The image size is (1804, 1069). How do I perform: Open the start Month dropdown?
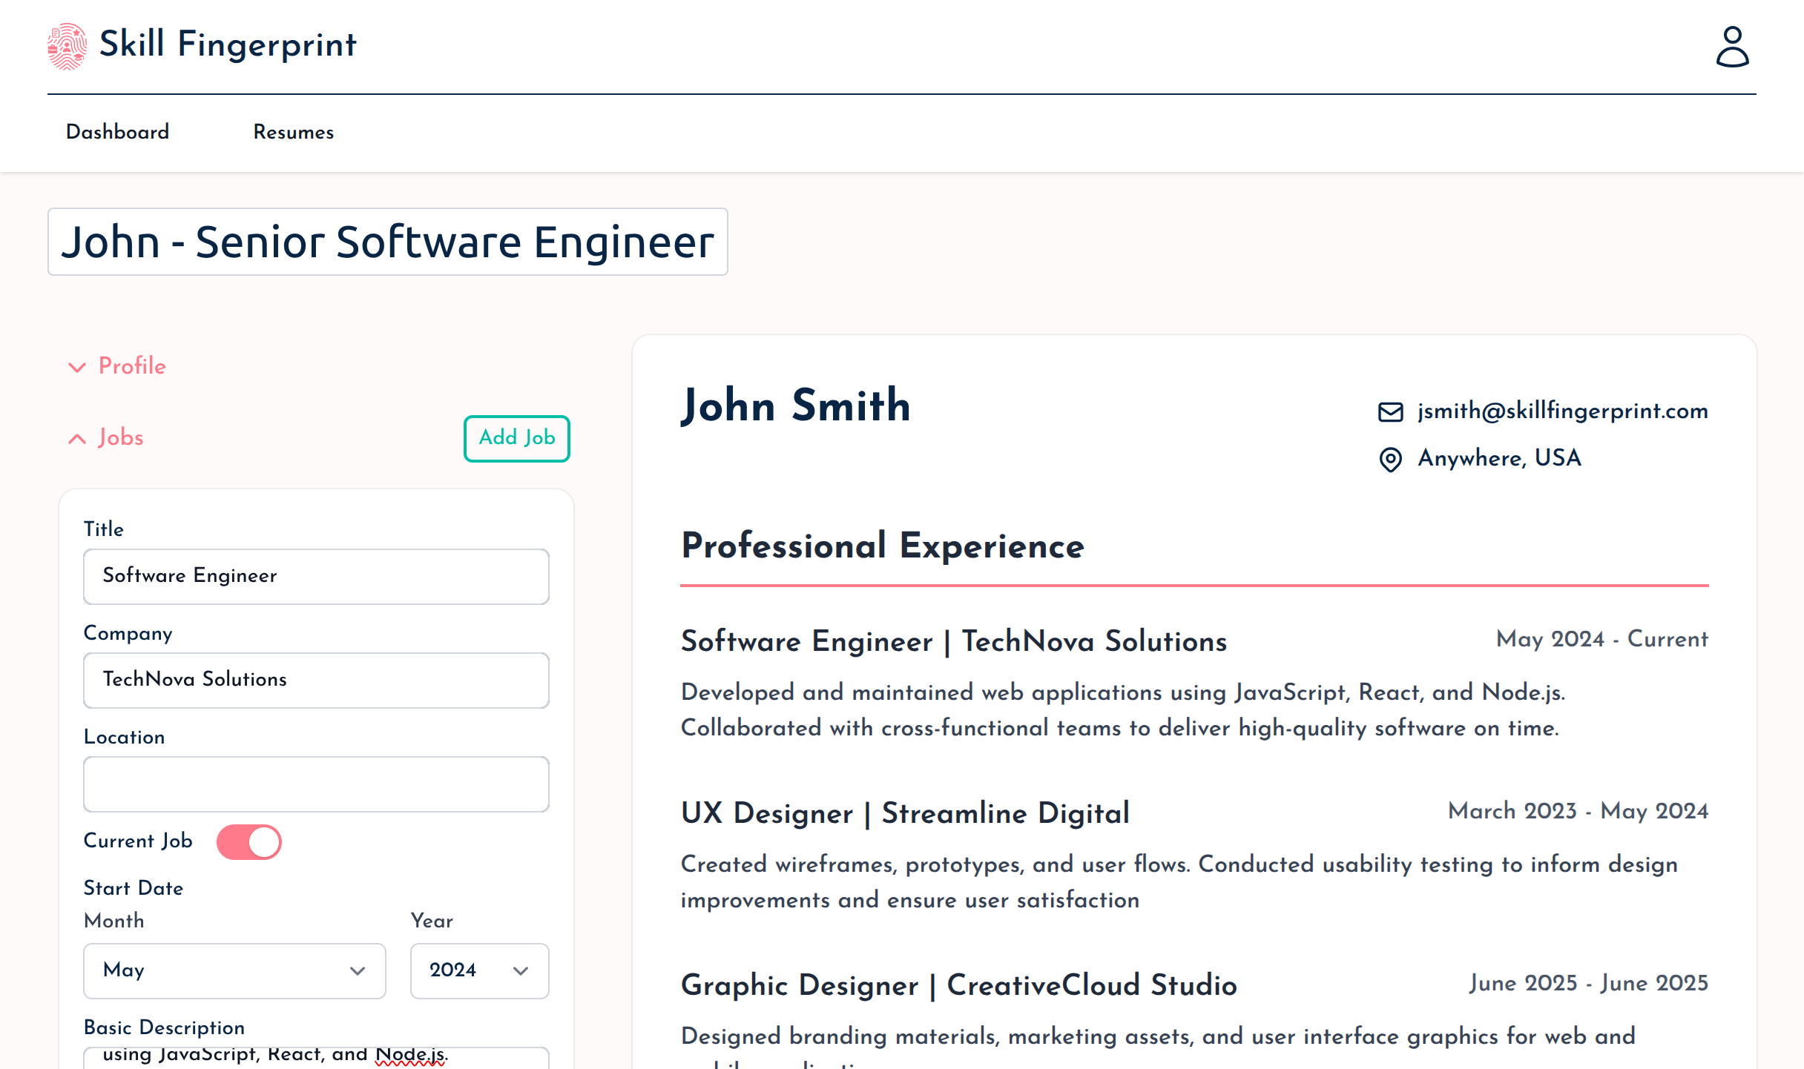[234, 971]
